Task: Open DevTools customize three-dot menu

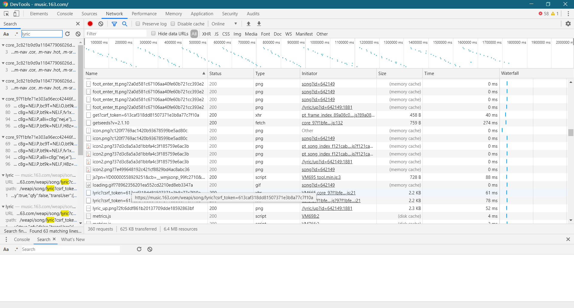Action: click(568, 14)
